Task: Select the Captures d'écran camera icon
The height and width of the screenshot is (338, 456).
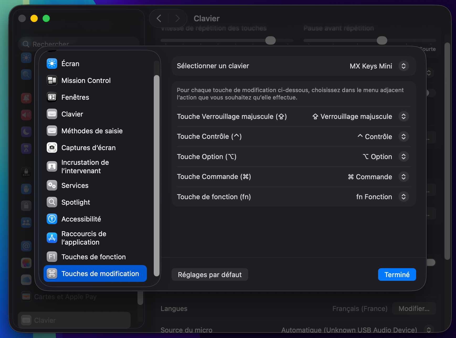Action: [x=52, y=147]
